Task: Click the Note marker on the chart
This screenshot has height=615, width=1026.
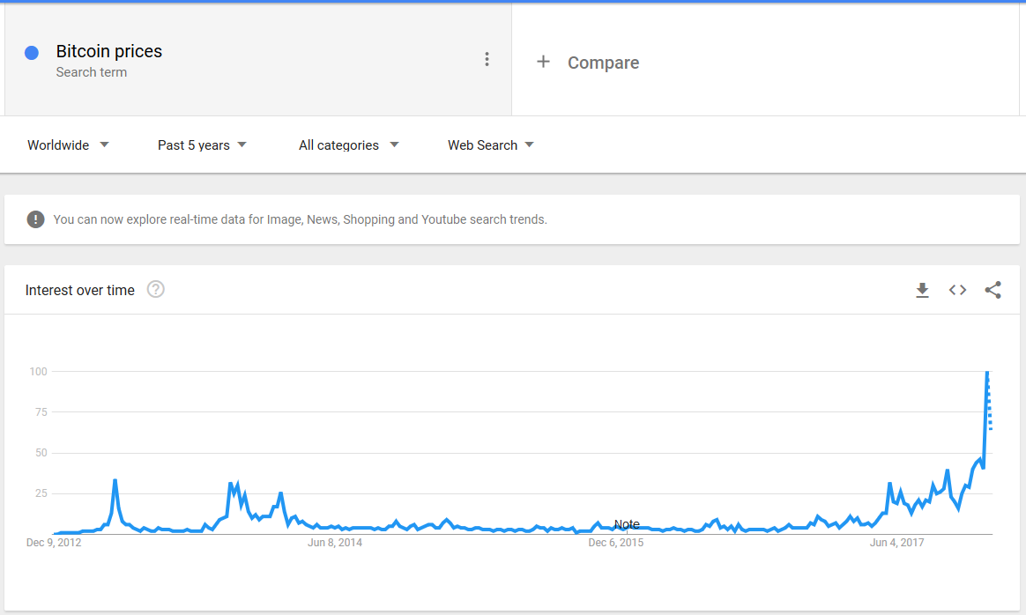Action: [x=627, y=524]
